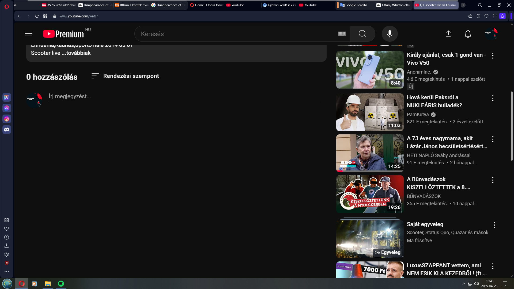
Task: Open the on-screen keyboard in search box
Action: (x=342, y=34)
